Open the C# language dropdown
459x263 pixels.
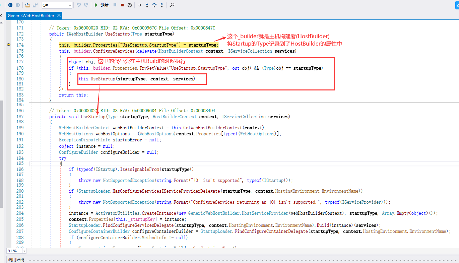click(x=69, y=5)
